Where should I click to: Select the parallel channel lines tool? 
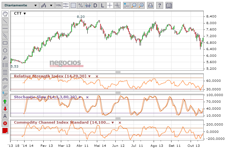(5, 36)
